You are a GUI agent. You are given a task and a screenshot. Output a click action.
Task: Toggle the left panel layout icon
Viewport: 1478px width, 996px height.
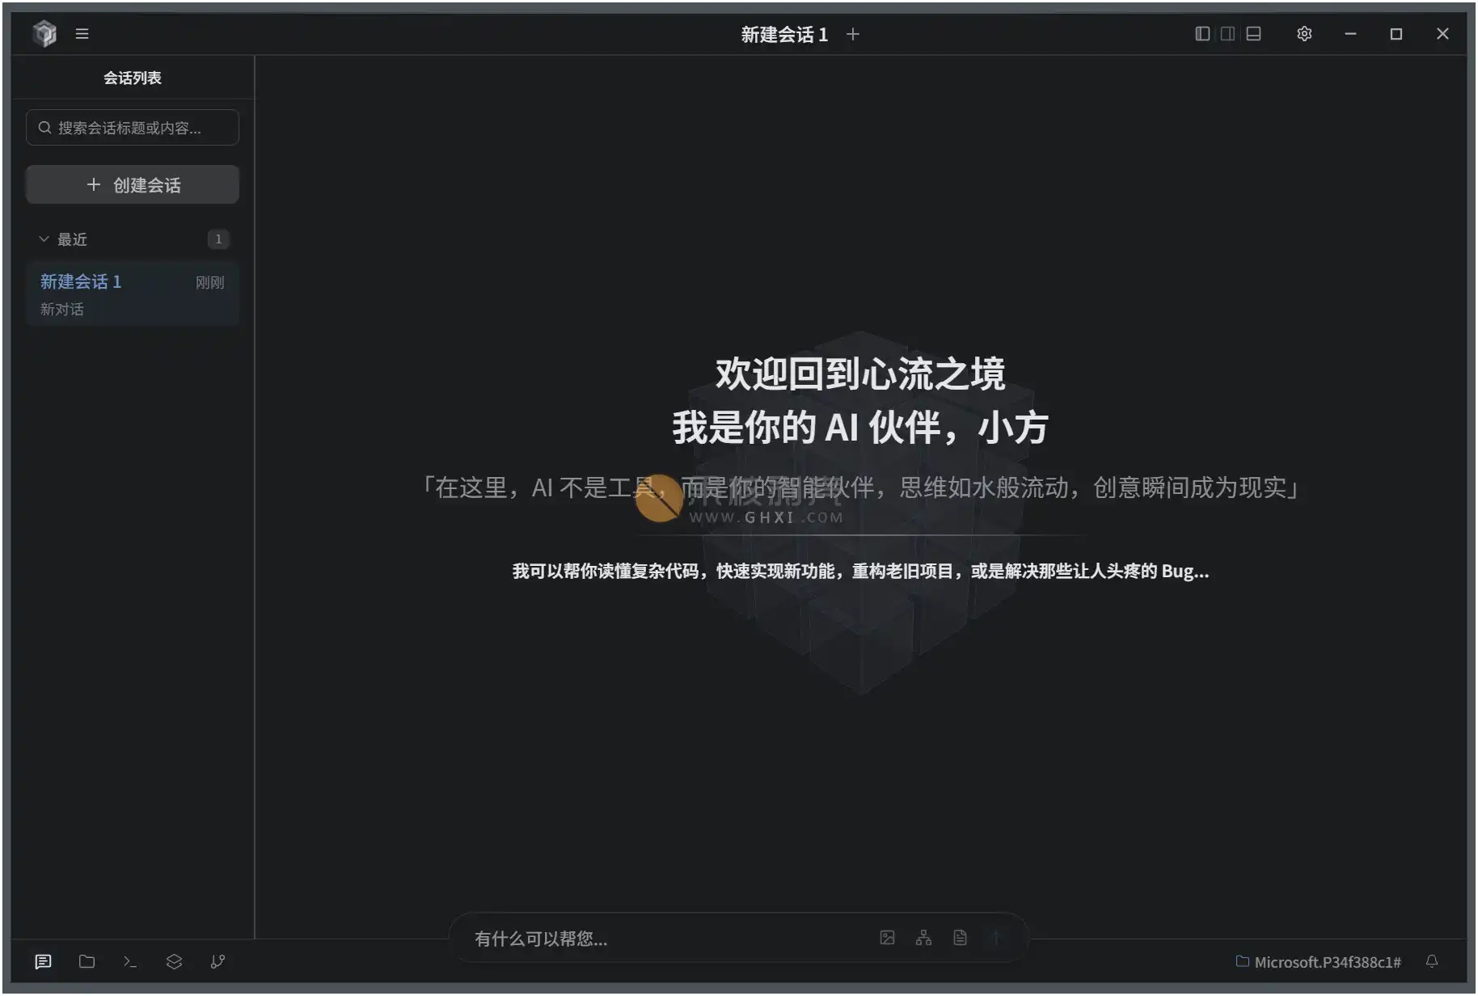coord(1202,33)
